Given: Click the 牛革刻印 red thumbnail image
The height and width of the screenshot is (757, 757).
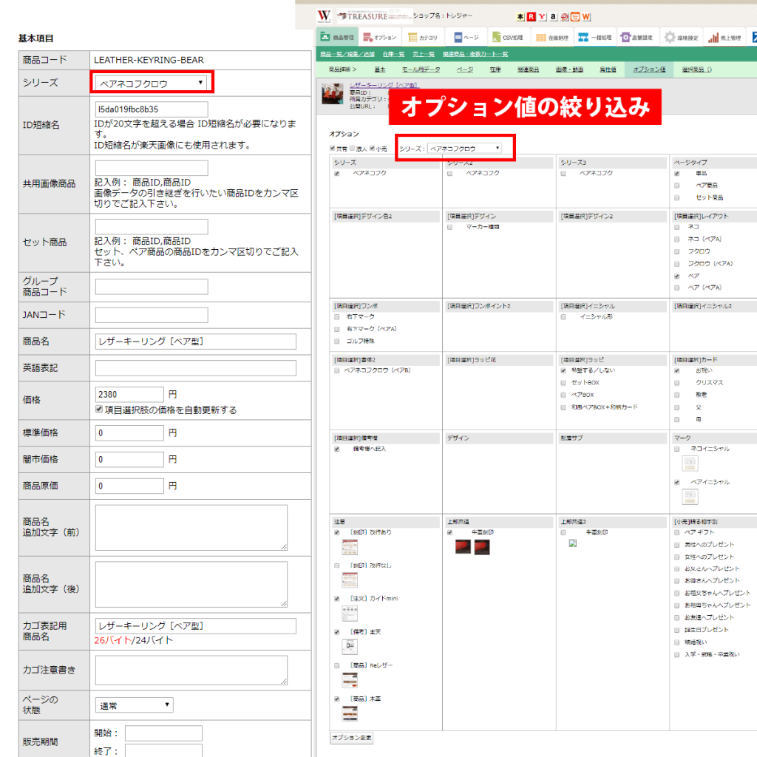Looking at the screenshot, I should [463, 546].
